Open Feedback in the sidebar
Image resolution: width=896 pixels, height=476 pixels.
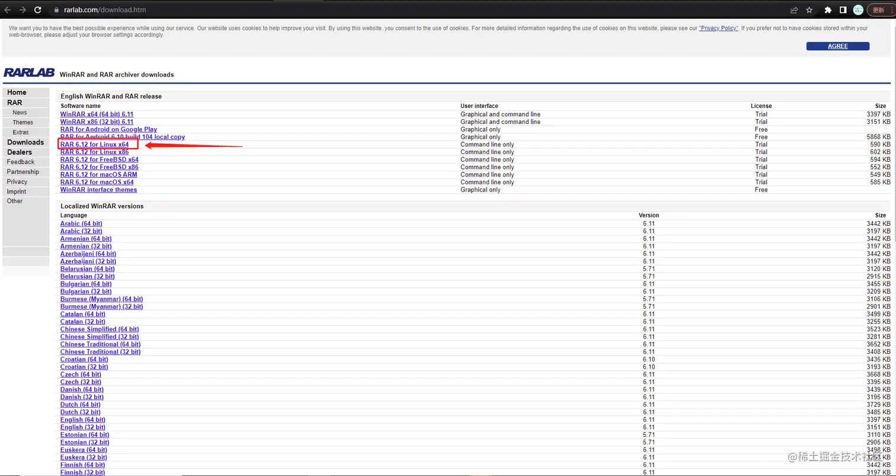tap(21, 162)
